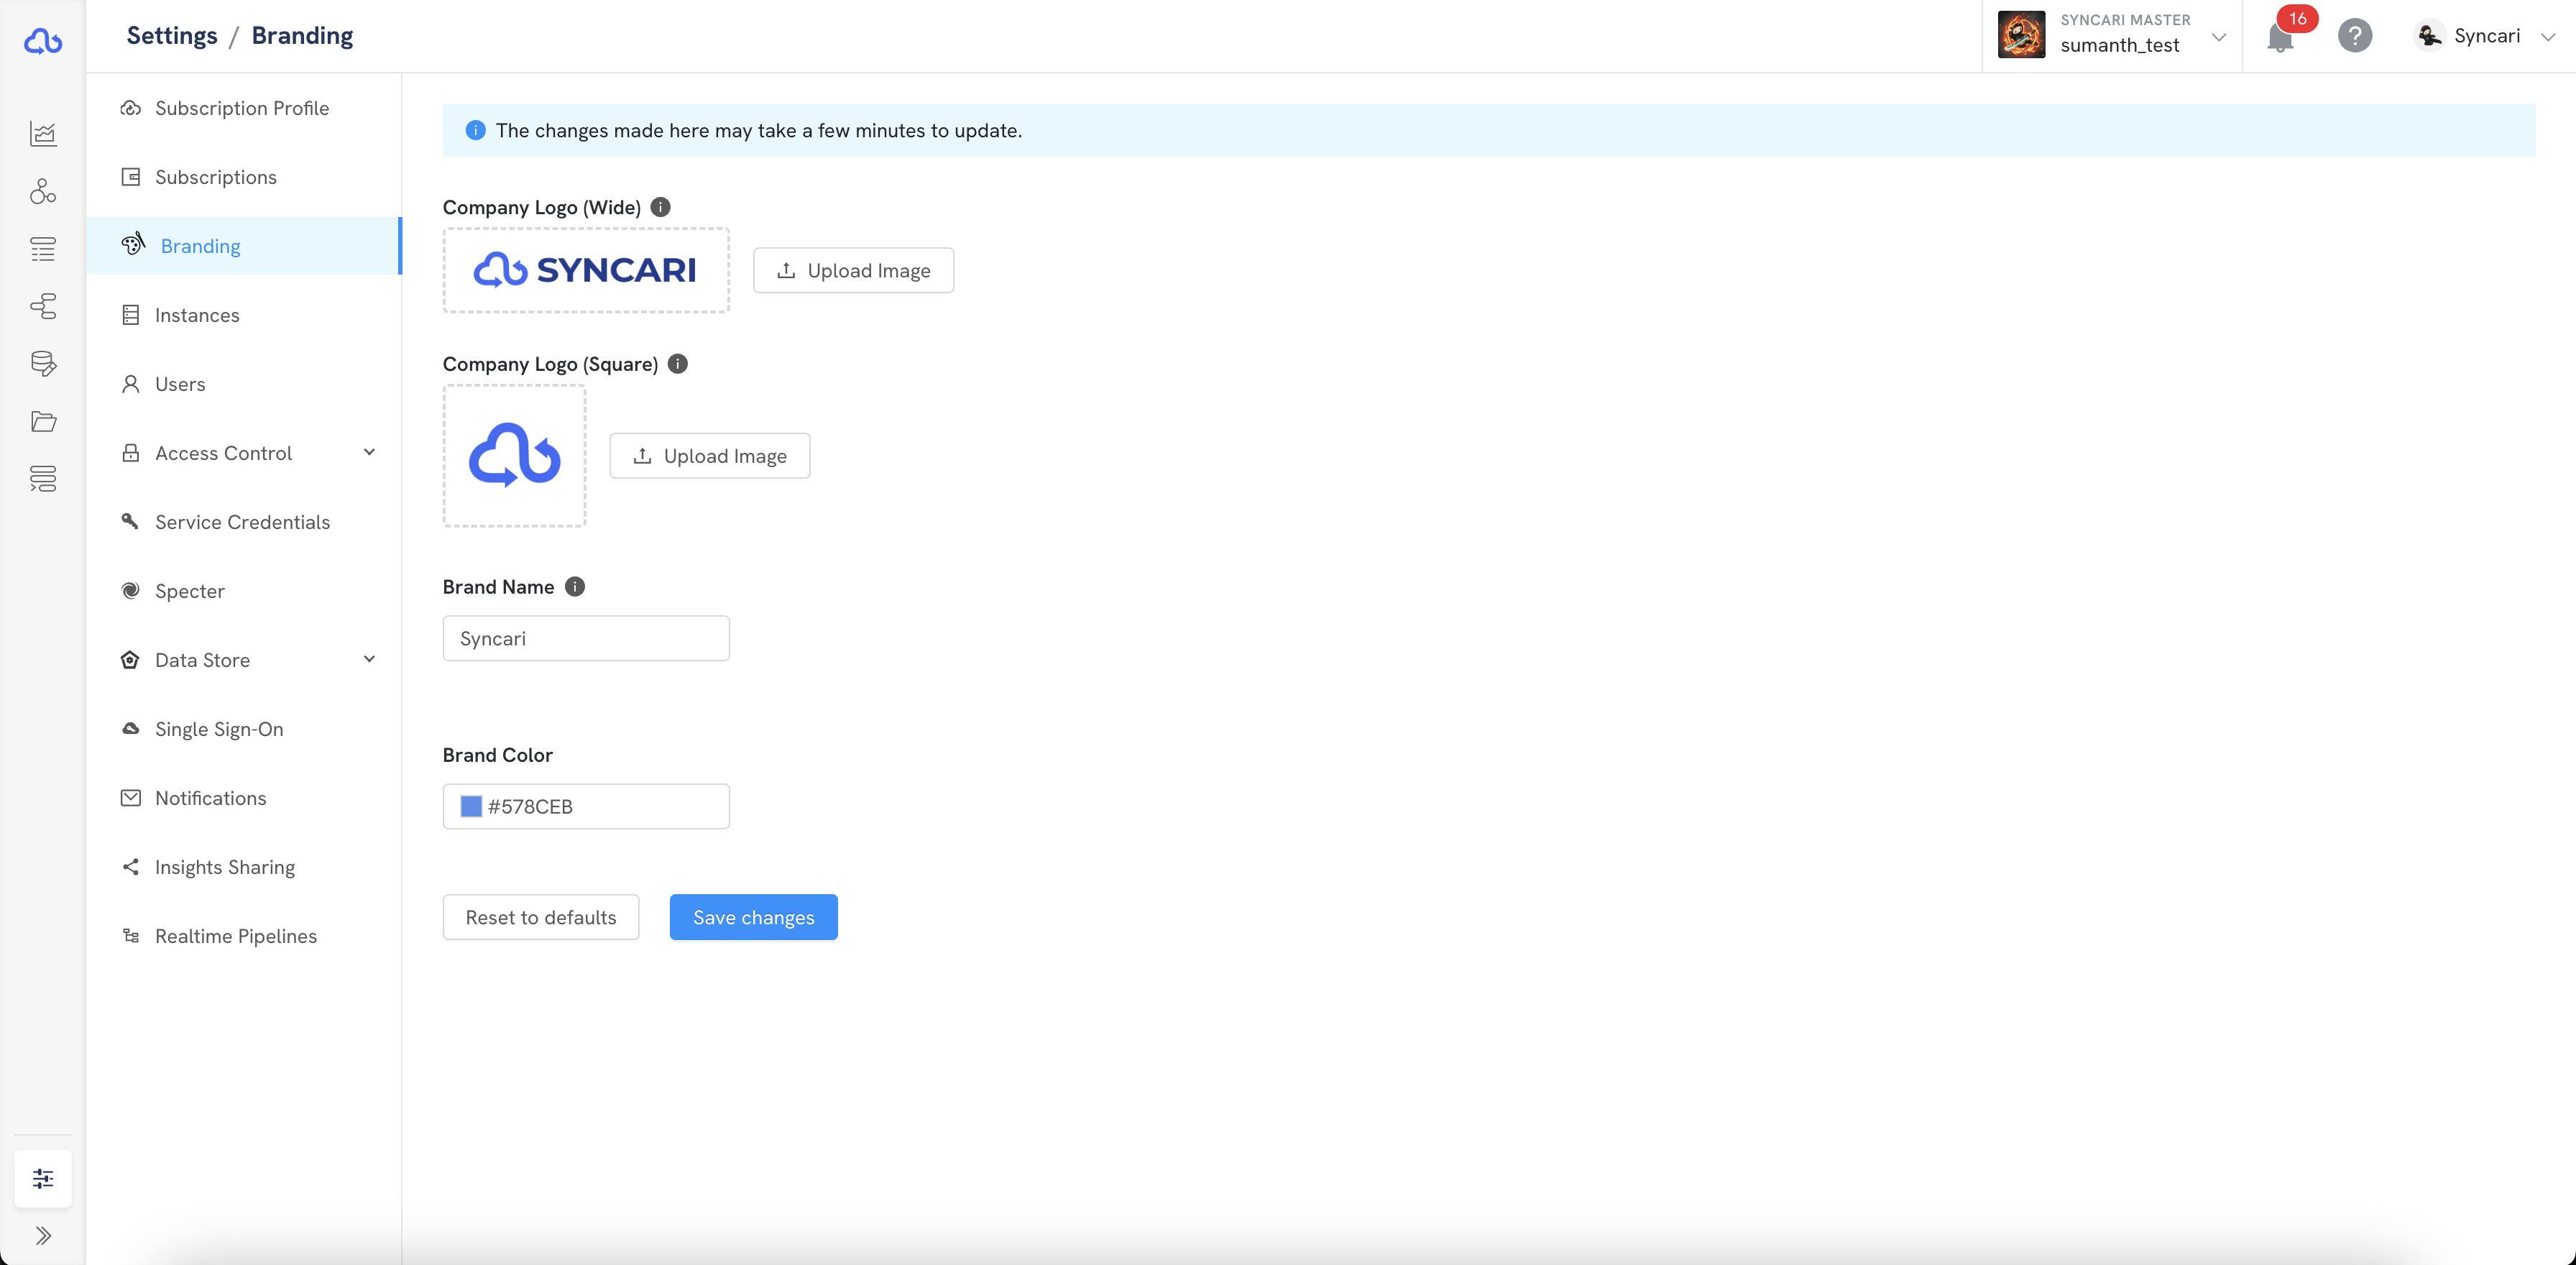Click the Save changes button

tap(754, 917)
